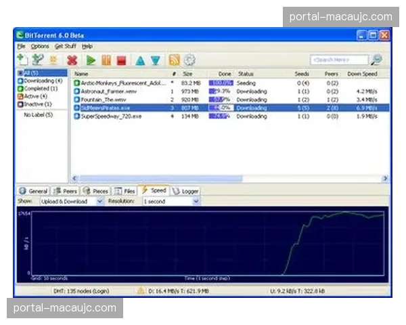Screen dimensions: 406x325
Task: Move torrent down the queue with down arrow
Action: (155, 60)
